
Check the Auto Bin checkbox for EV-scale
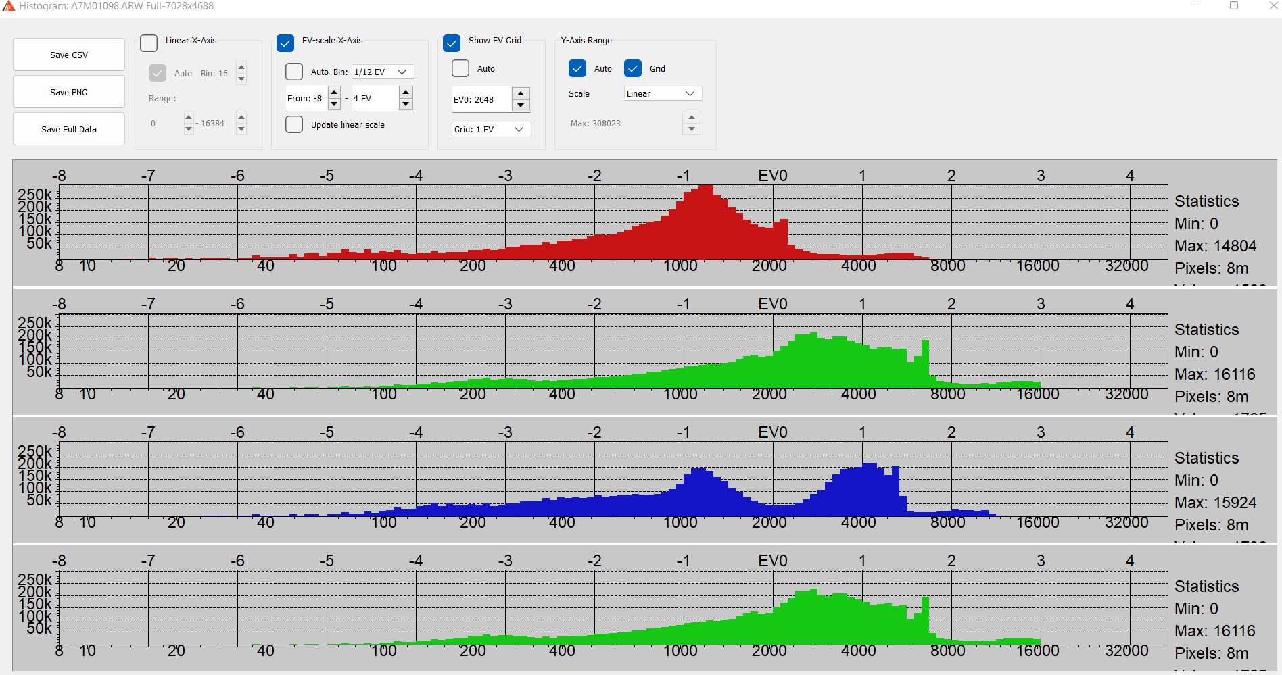click(294, 72)
